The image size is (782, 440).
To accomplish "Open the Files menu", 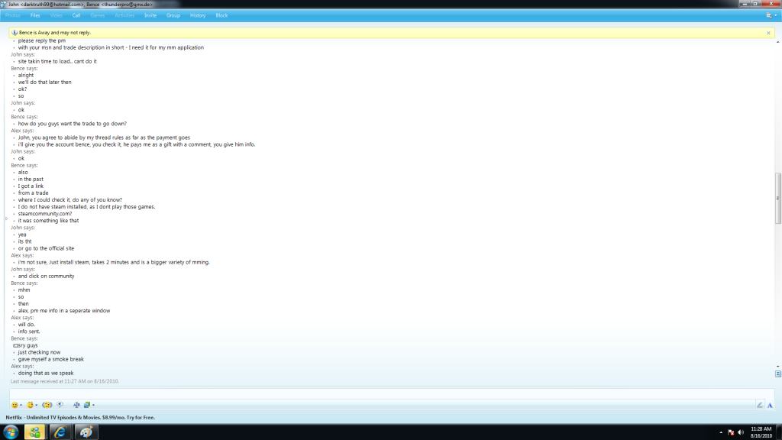I will coord(35,15).
